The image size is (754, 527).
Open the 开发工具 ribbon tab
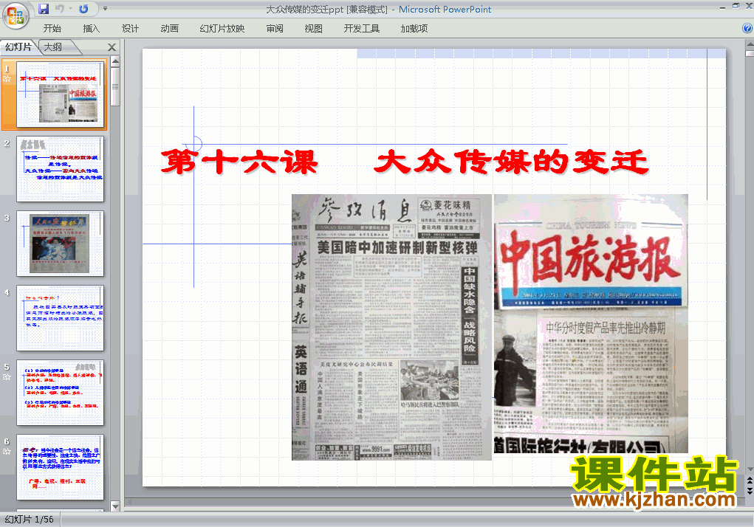[362, 28]
